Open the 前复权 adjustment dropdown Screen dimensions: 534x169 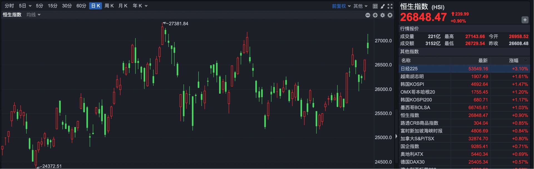coord(341,6)
